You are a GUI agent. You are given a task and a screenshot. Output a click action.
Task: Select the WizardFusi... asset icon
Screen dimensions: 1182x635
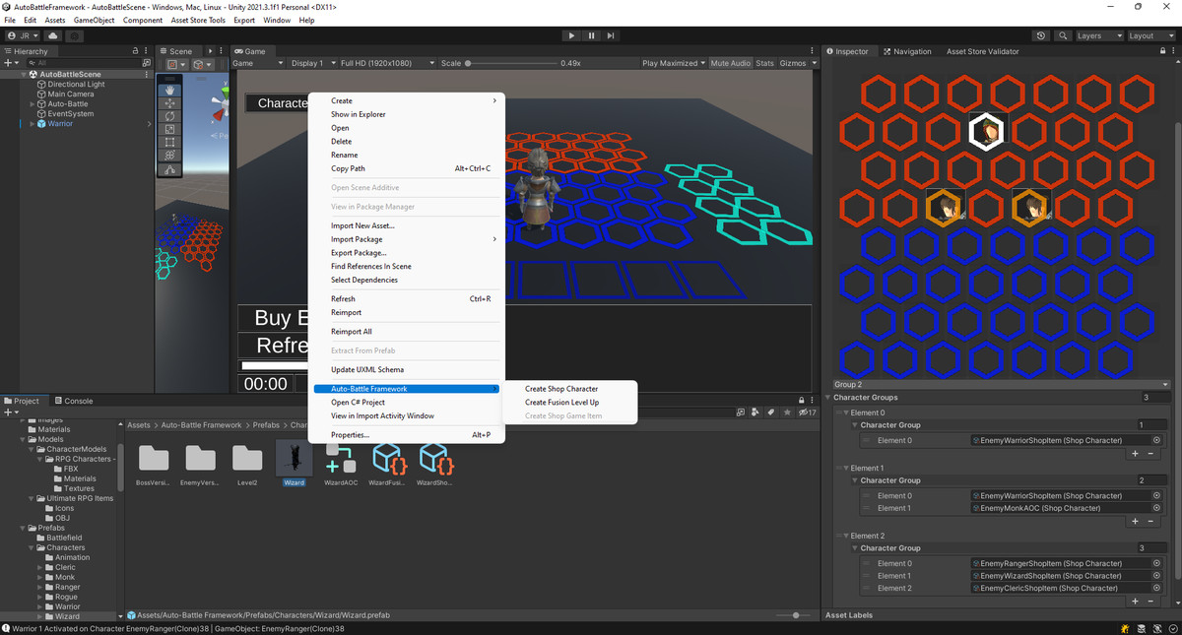[x=389, y=458]
